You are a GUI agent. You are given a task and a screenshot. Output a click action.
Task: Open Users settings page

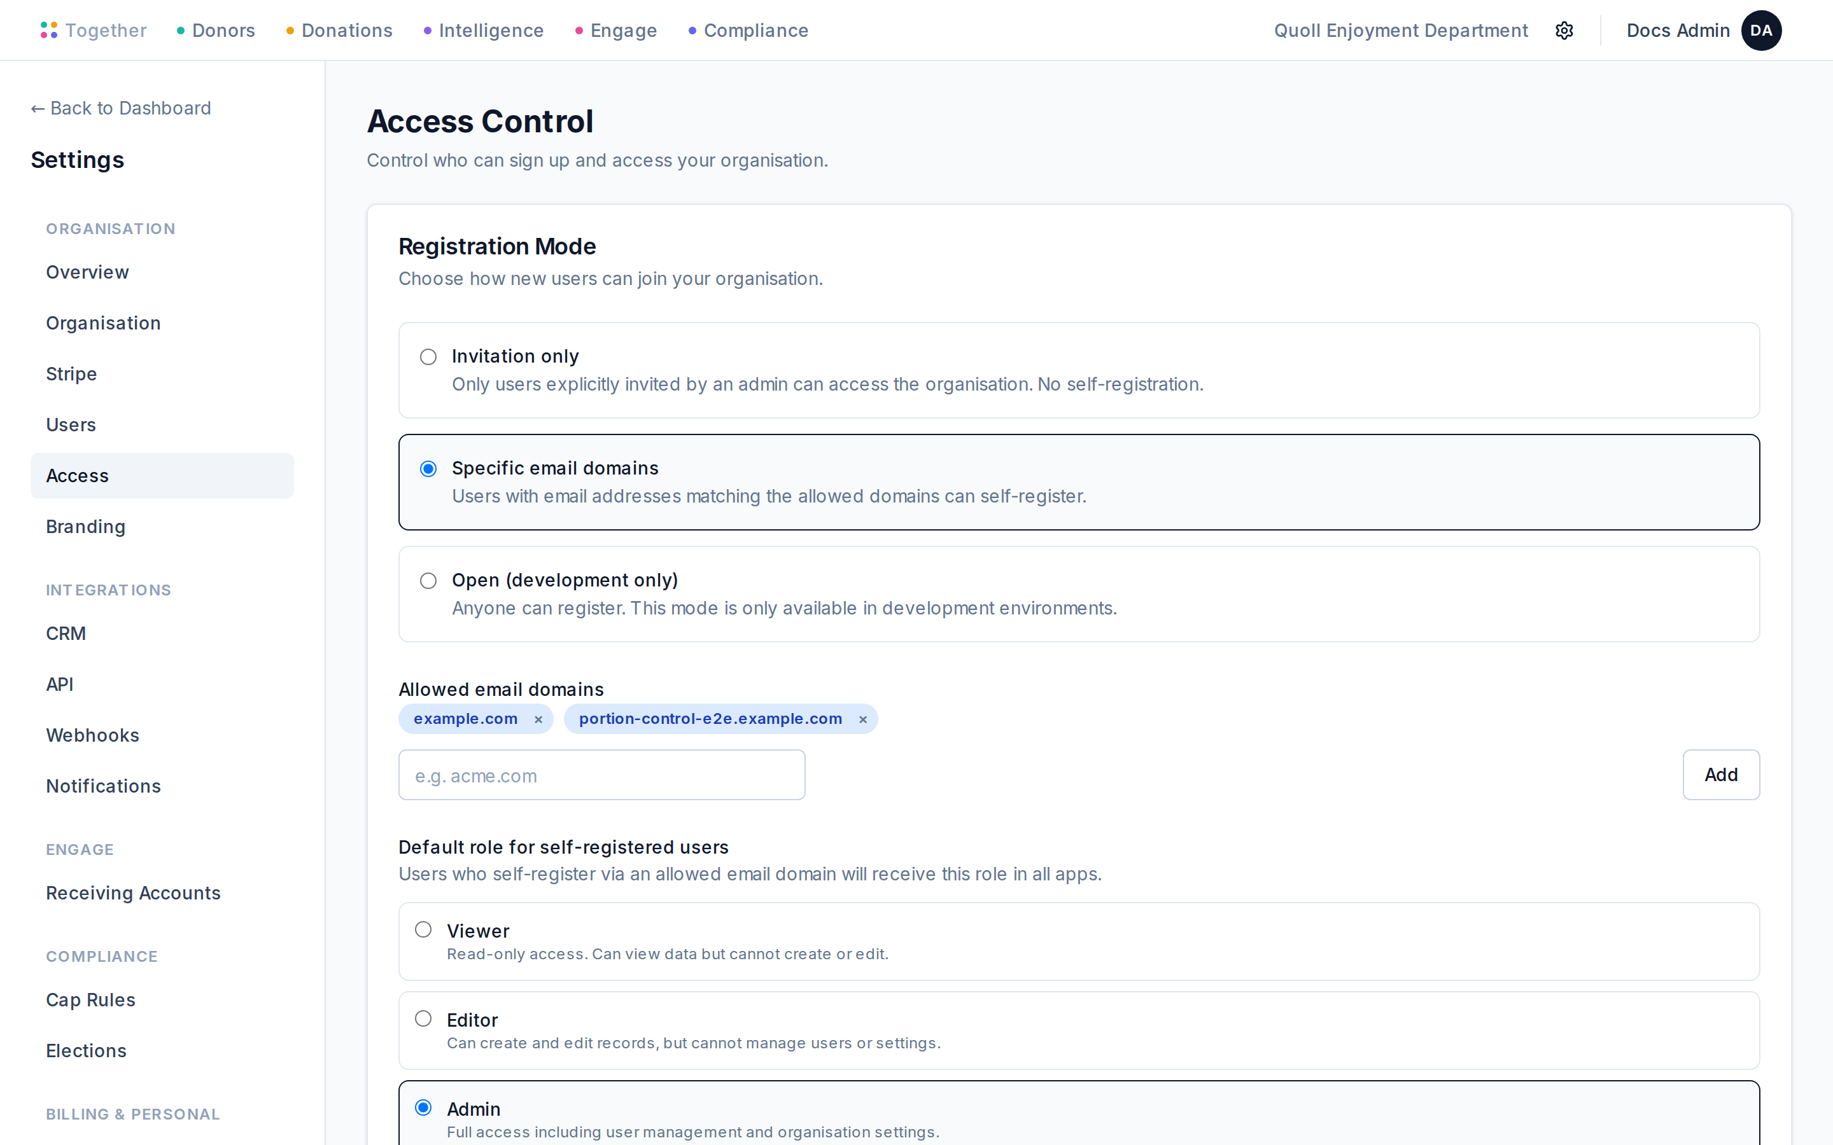point(162,425)
